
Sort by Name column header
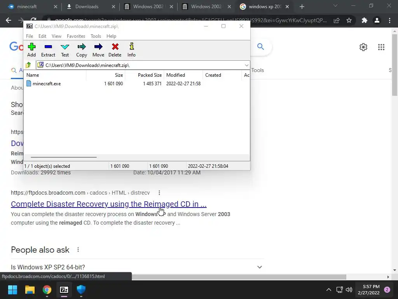[55, 75]
